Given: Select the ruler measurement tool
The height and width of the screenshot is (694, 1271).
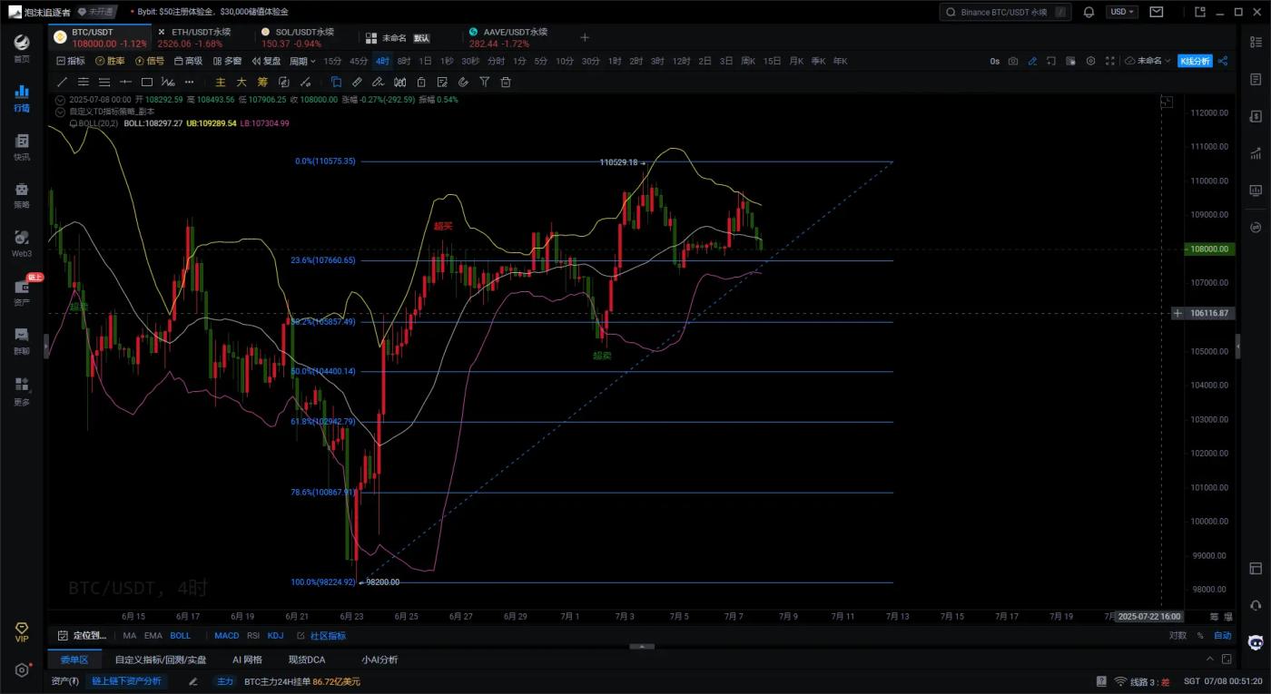Looking at the screenshot, I should 358,82.
